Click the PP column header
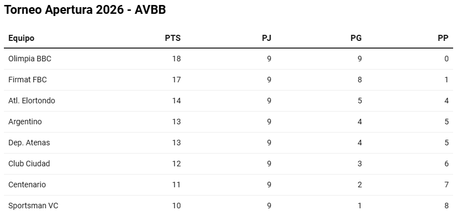This screenshot has height=221, width=467. tap(443, 38)
